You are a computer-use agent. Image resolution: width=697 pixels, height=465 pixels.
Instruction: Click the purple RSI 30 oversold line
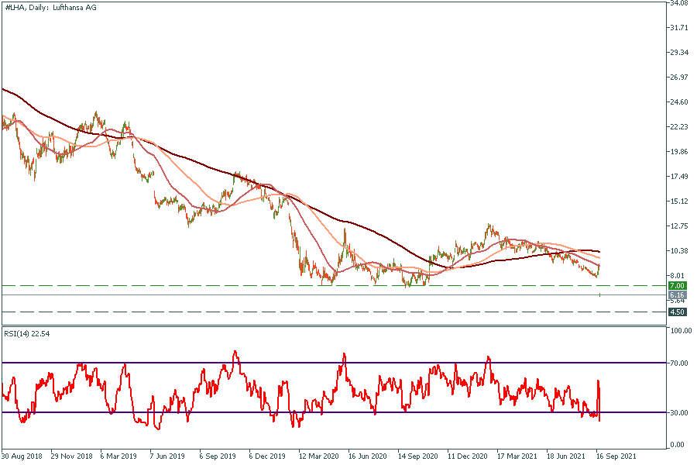coord(310,412)
